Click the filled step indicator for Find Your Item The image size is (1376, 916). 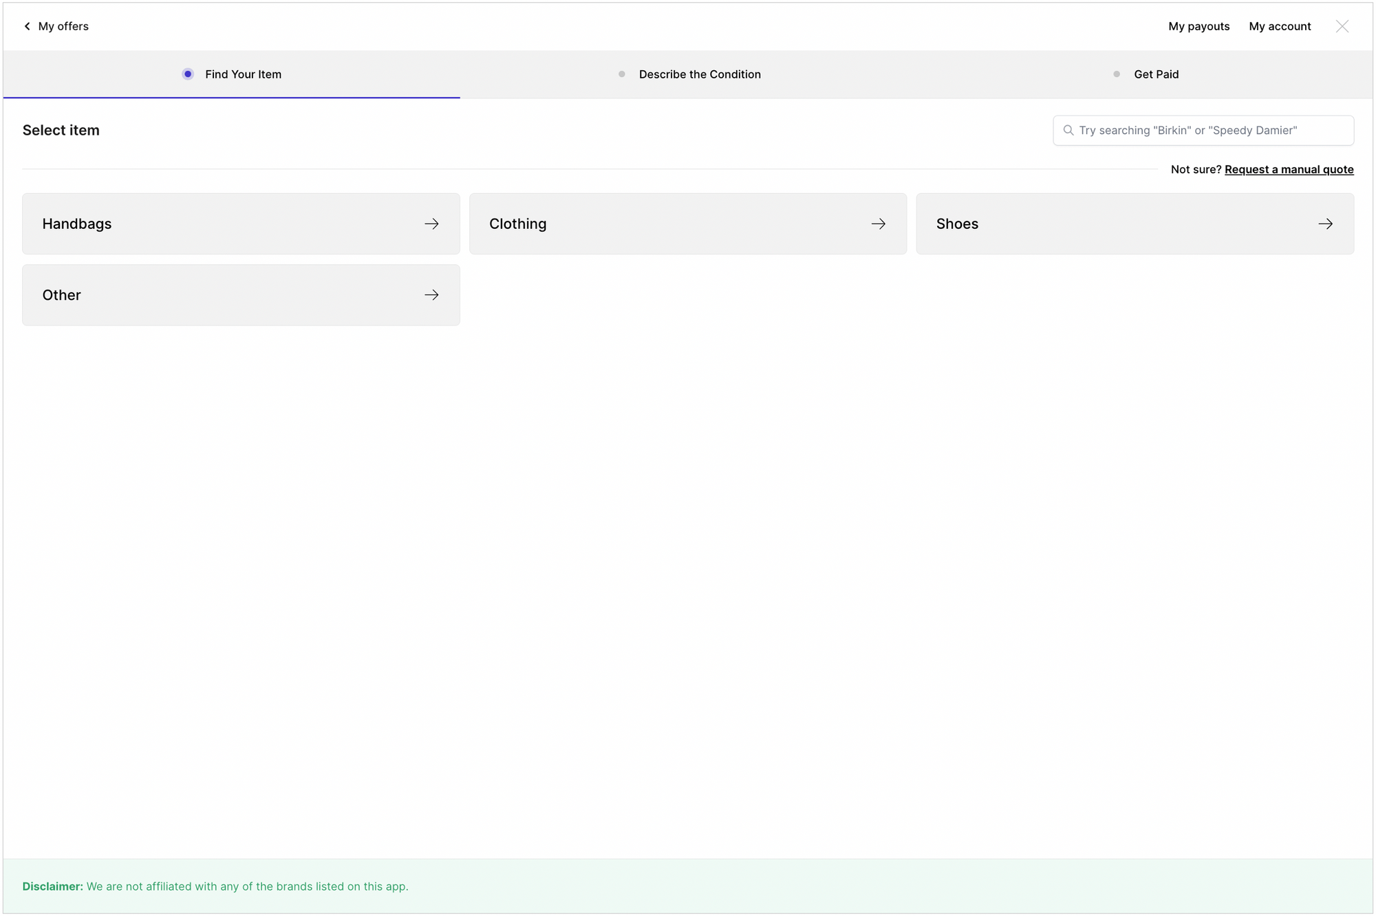tap(188, 74)
